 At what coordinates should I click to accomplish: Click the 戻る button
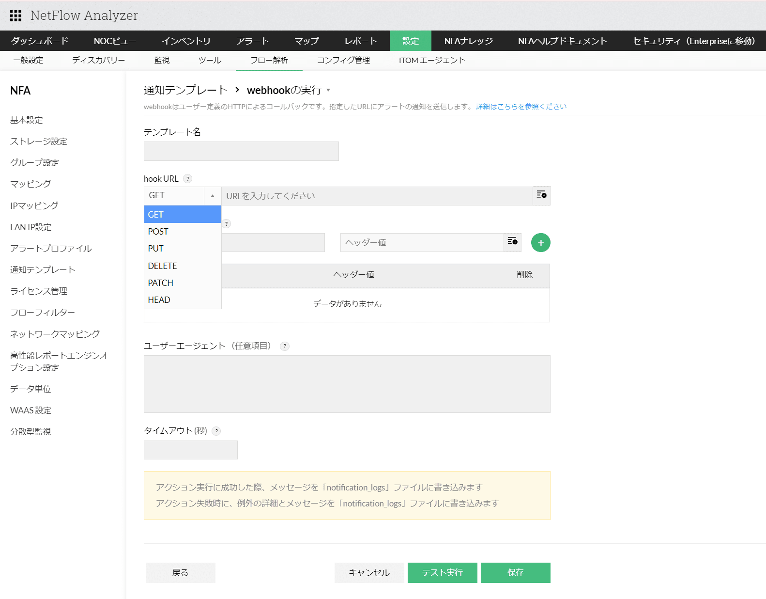pyautogui.click(x=180, y=573)
